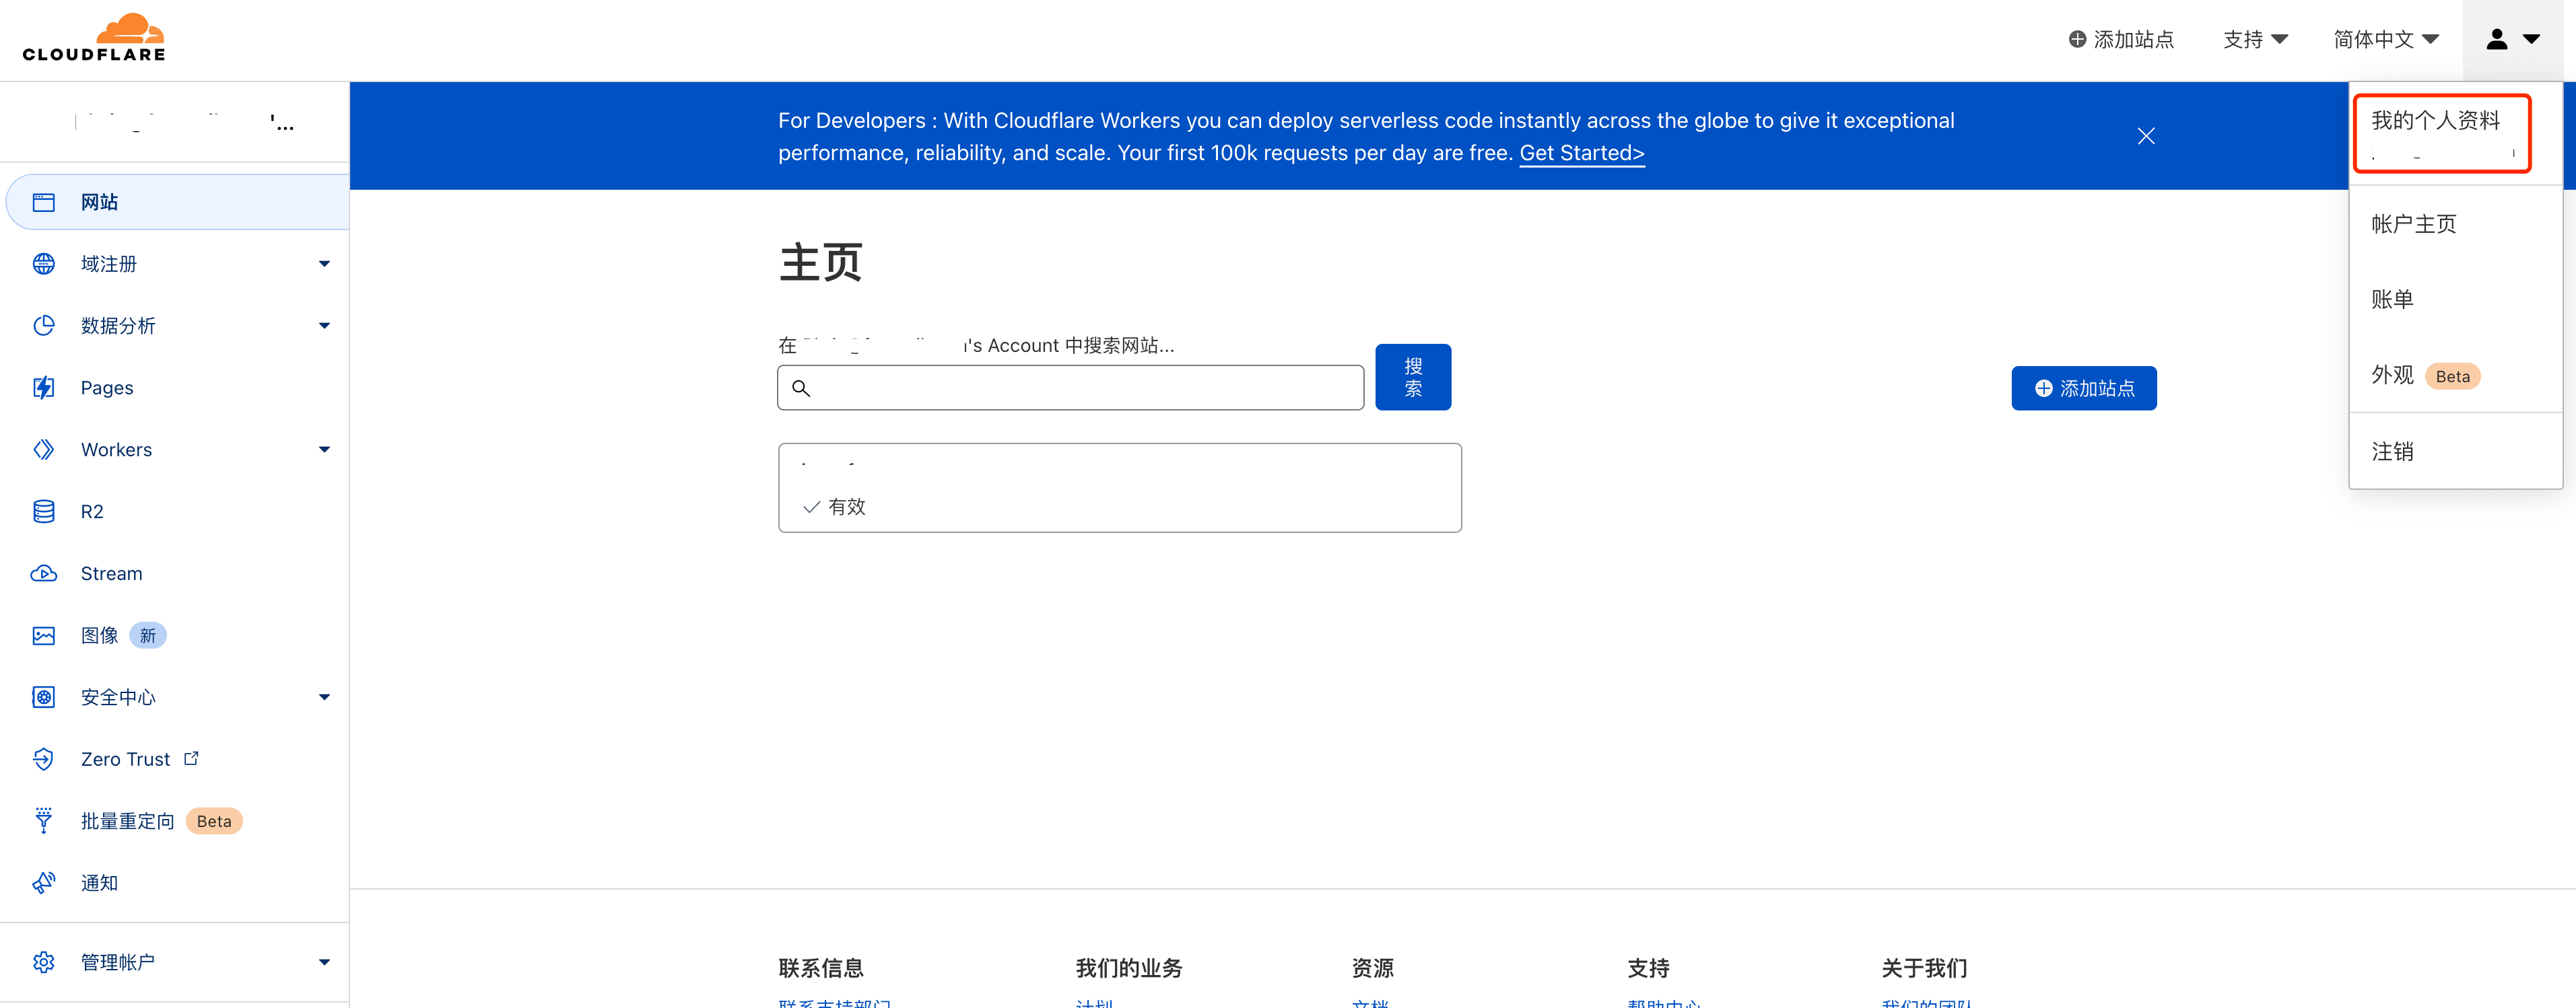Expand the 数据分析 submenu arrow
Screen dimensions: 2576x1008
click(x=324, y=326)
